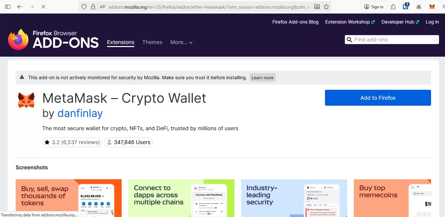
Task: Switch to the Themes section
Action: click(x=152, y=42)
